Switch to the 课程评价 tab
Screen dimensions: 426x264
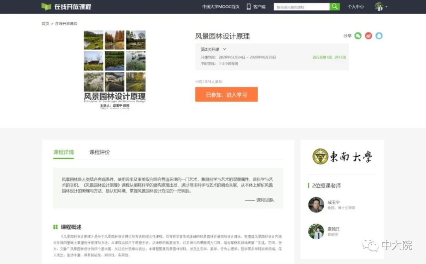coord(100,152)
